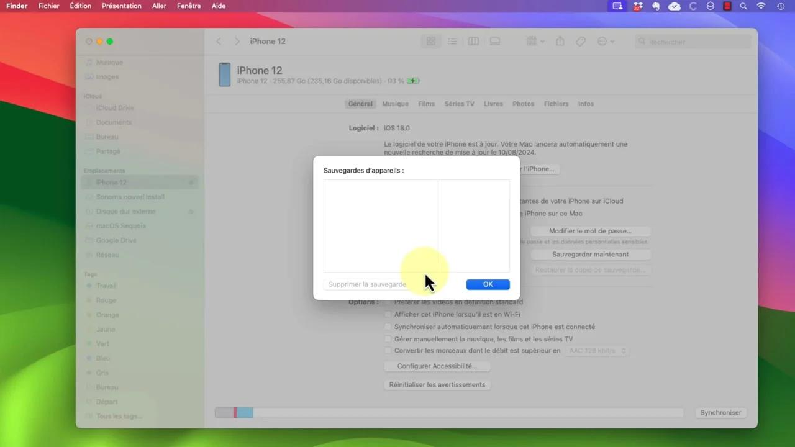Enable Afficher cet iPhone lorsqu'il est en Wi-Fi

tap(388, 314)
